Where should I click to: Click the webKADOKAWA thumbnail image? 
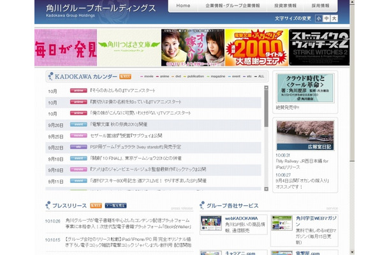211,223
